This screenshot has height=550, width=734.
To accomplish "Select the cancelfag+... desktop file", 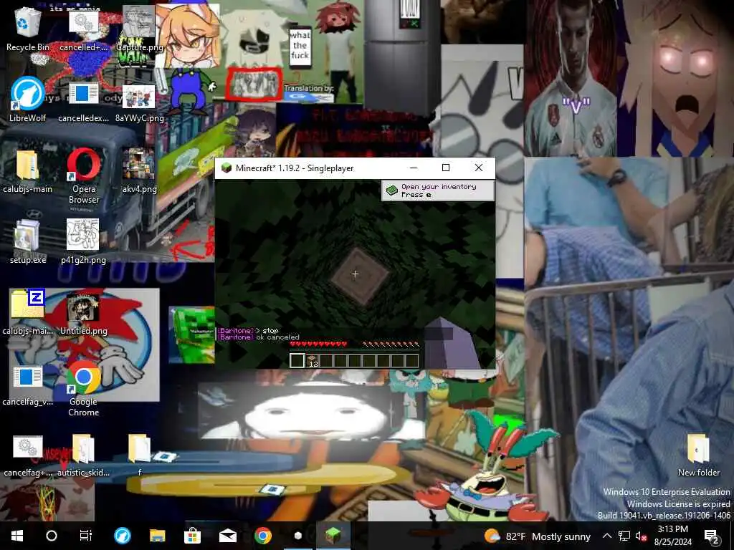I will click(x=28, y=455).
